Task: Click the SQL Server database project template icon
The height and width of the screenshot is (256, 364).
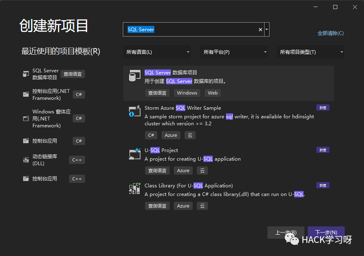Action: [135, 76]
